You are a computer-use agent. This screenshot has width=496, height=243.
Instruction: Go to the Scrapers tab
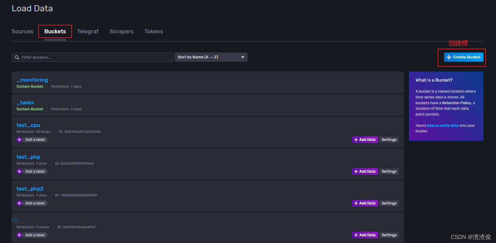(x=122, y=31)
